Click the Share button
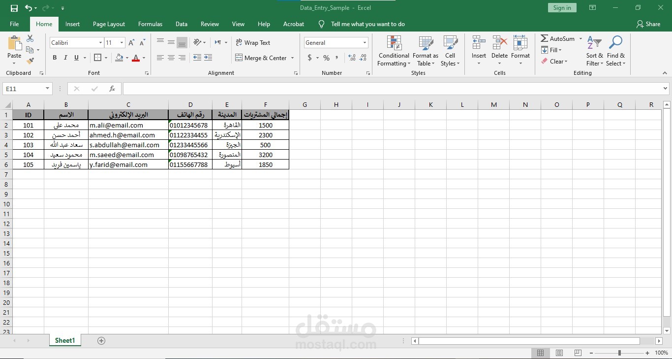Viewport: 672px width, 359px height. [648, 24]
